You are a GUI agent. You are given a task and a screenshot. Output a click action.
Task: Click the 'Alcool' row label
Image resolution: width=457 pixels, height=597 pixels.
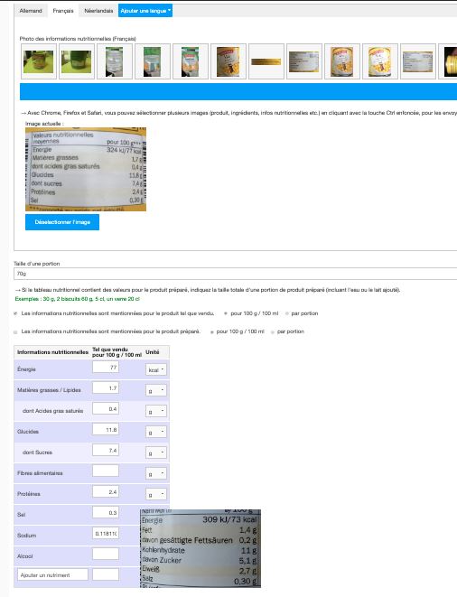click(24, 556)
